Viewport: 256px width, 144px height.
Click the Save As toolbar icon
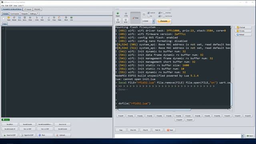point(25,18)
